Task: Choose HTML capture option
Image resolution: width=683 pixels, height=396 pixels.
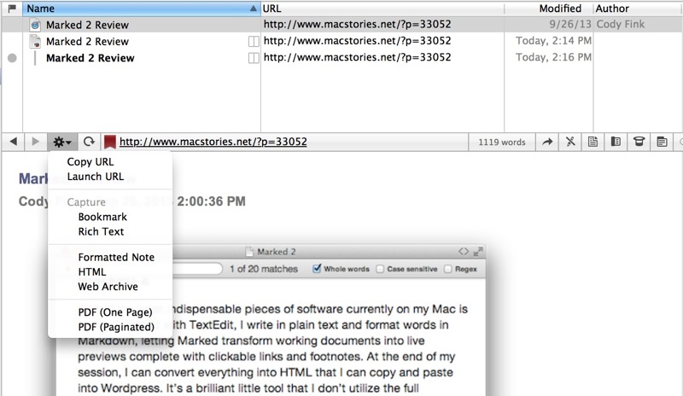Action: [92, 272]
